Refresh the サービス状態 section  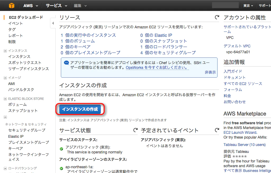click(135, 130)
